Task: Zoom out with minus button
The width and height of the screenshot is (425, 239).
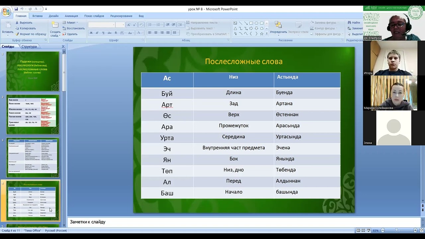Action: (382, 230)
